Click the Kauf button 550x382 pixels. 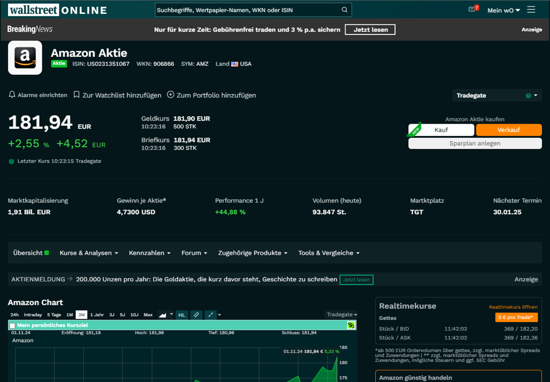click(441, 130)
